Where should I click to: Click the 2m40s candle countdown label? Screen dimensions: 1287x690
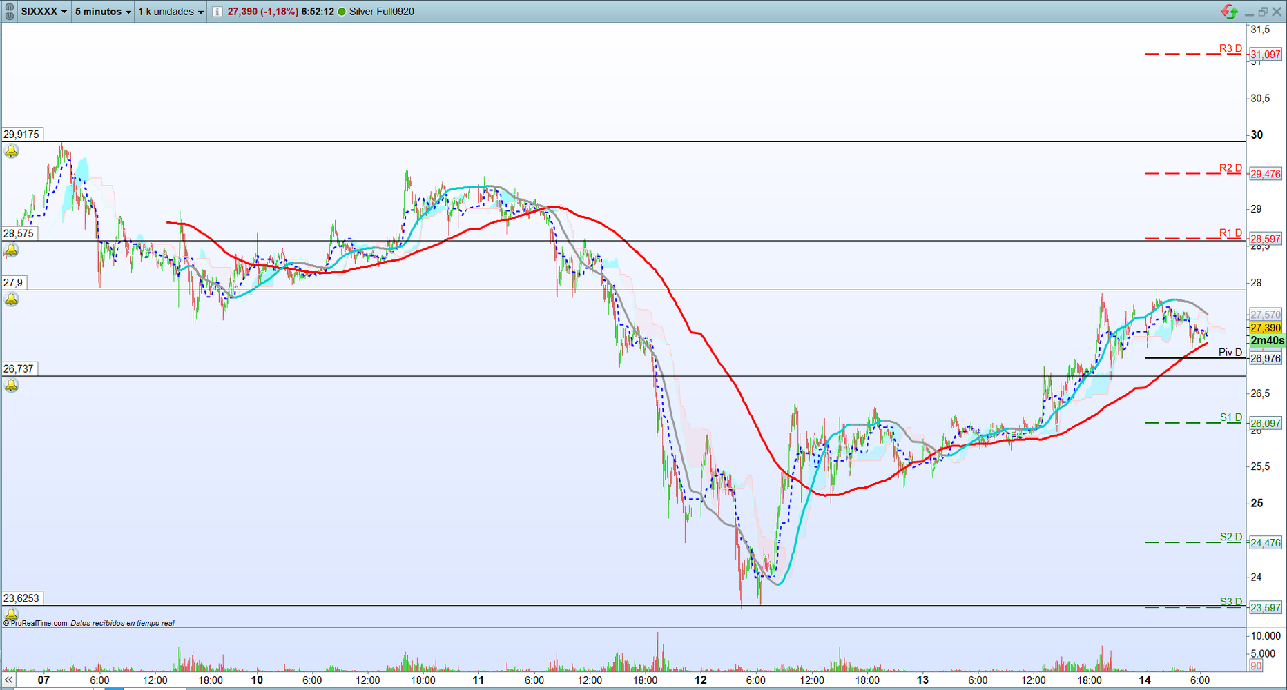(1267, 341)
